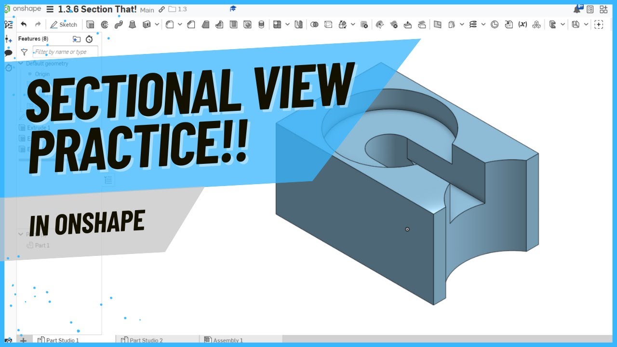Expand the pattern tool dropdown arrow
Screen dimensions: 617x347
pos(287,25)
